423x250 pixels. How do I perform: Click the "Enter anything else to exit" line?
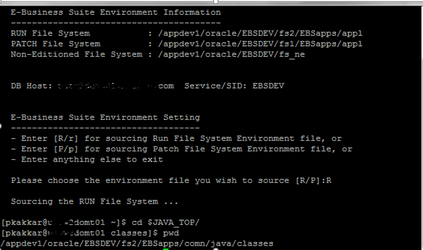coord(87,159)
